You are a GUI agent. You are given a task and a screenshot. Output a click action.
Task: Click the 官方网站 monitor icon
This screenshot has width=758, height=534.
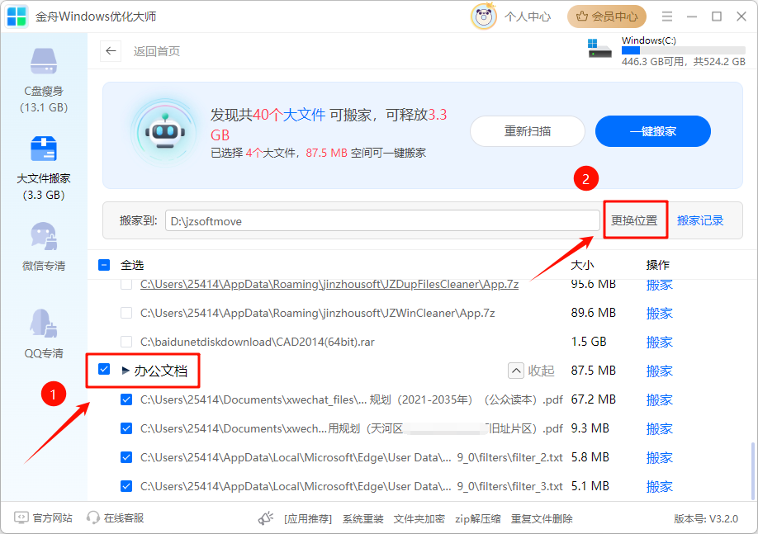[21, 517]
